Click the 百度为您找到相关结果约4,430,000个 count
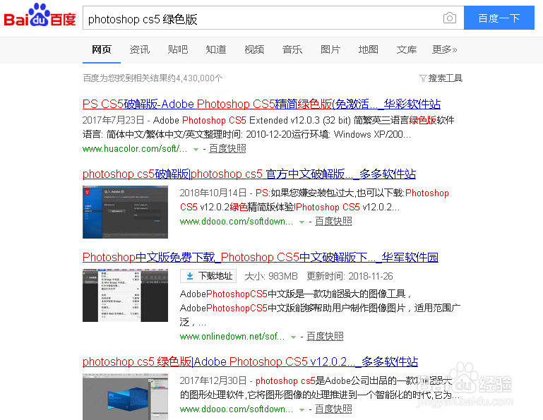Screen dimensions: 543x420 point(153,78)
